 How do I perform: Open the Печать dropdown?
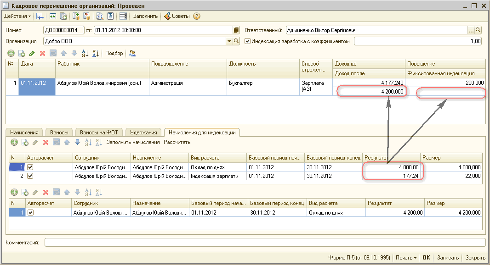coord(406,258)
